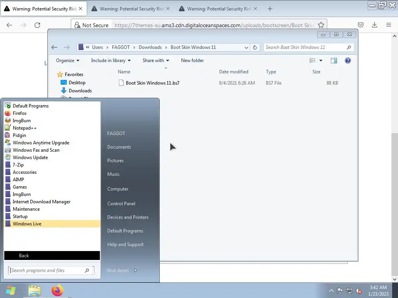The width and height of the screenshot is (398, 298).
Task: Switch to the third Warning tab
Action: pos(219,9)
